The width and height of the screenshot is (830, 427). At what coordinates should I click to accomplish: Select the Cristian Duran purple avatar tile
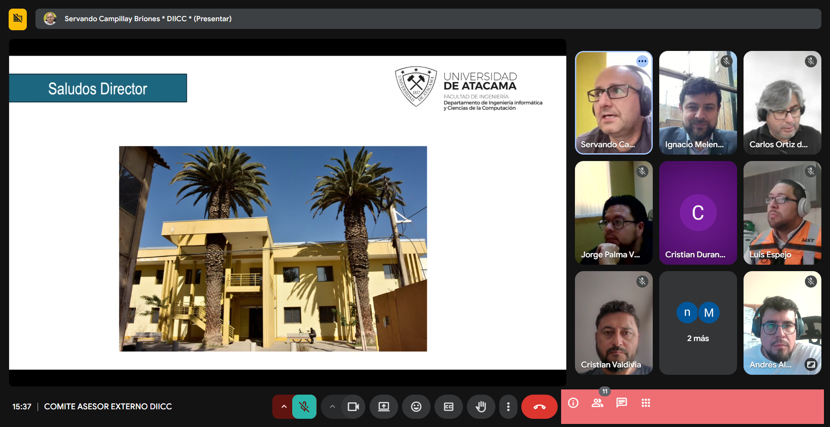pyautogui.click(x=698, y=213)
